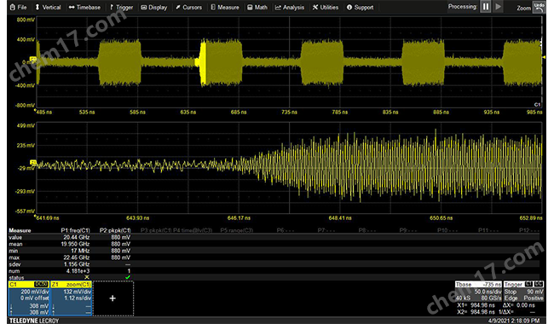Screen dimensions: 554x324
Task: Open the C1 channel descriptor box
Action: coord(29,298)
